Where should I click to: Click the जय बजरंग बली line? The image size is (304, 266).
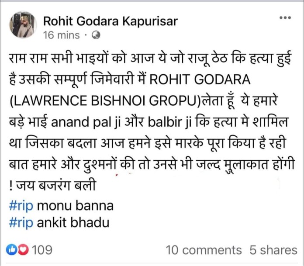click(56, 185)
